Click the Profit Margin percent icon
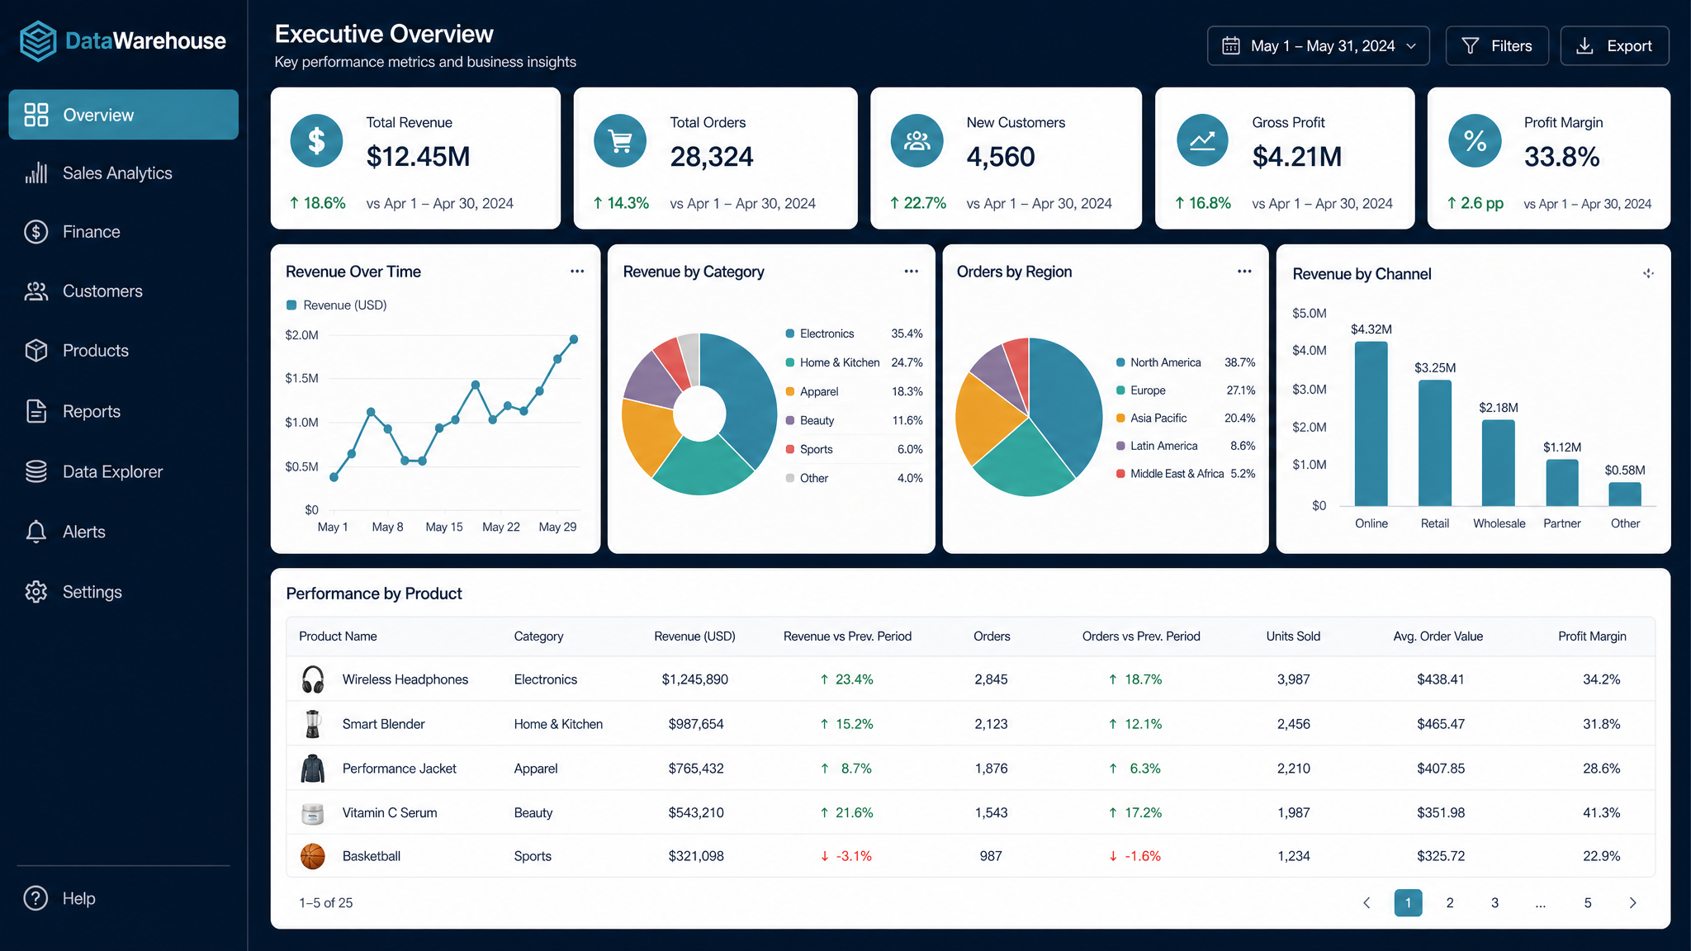Image resolution: width=1691 pixels, height=951 pixels. pyautogui.click(x=1475, y=141)
